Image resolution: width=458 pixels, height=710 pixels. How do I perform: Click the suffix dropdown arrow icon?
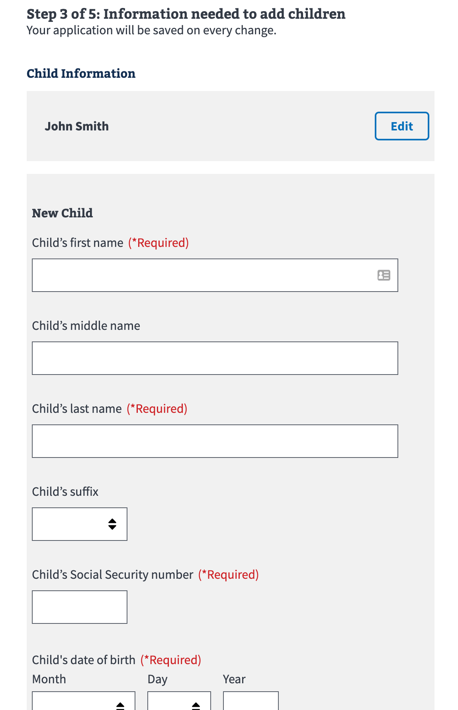tap(113, 524)
